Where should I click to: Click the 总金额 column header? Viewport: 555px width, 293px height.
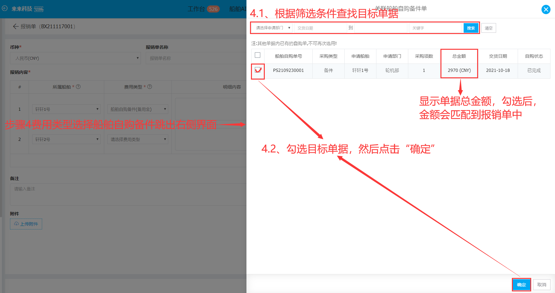pyautogui.click(x=459, y=56)
